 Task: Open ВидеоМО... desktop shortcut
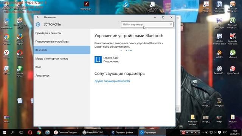(x=219, y=70)
